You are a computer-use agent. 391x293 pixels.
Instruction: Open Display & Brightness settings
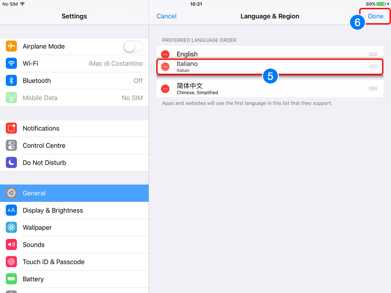[74, 210]
